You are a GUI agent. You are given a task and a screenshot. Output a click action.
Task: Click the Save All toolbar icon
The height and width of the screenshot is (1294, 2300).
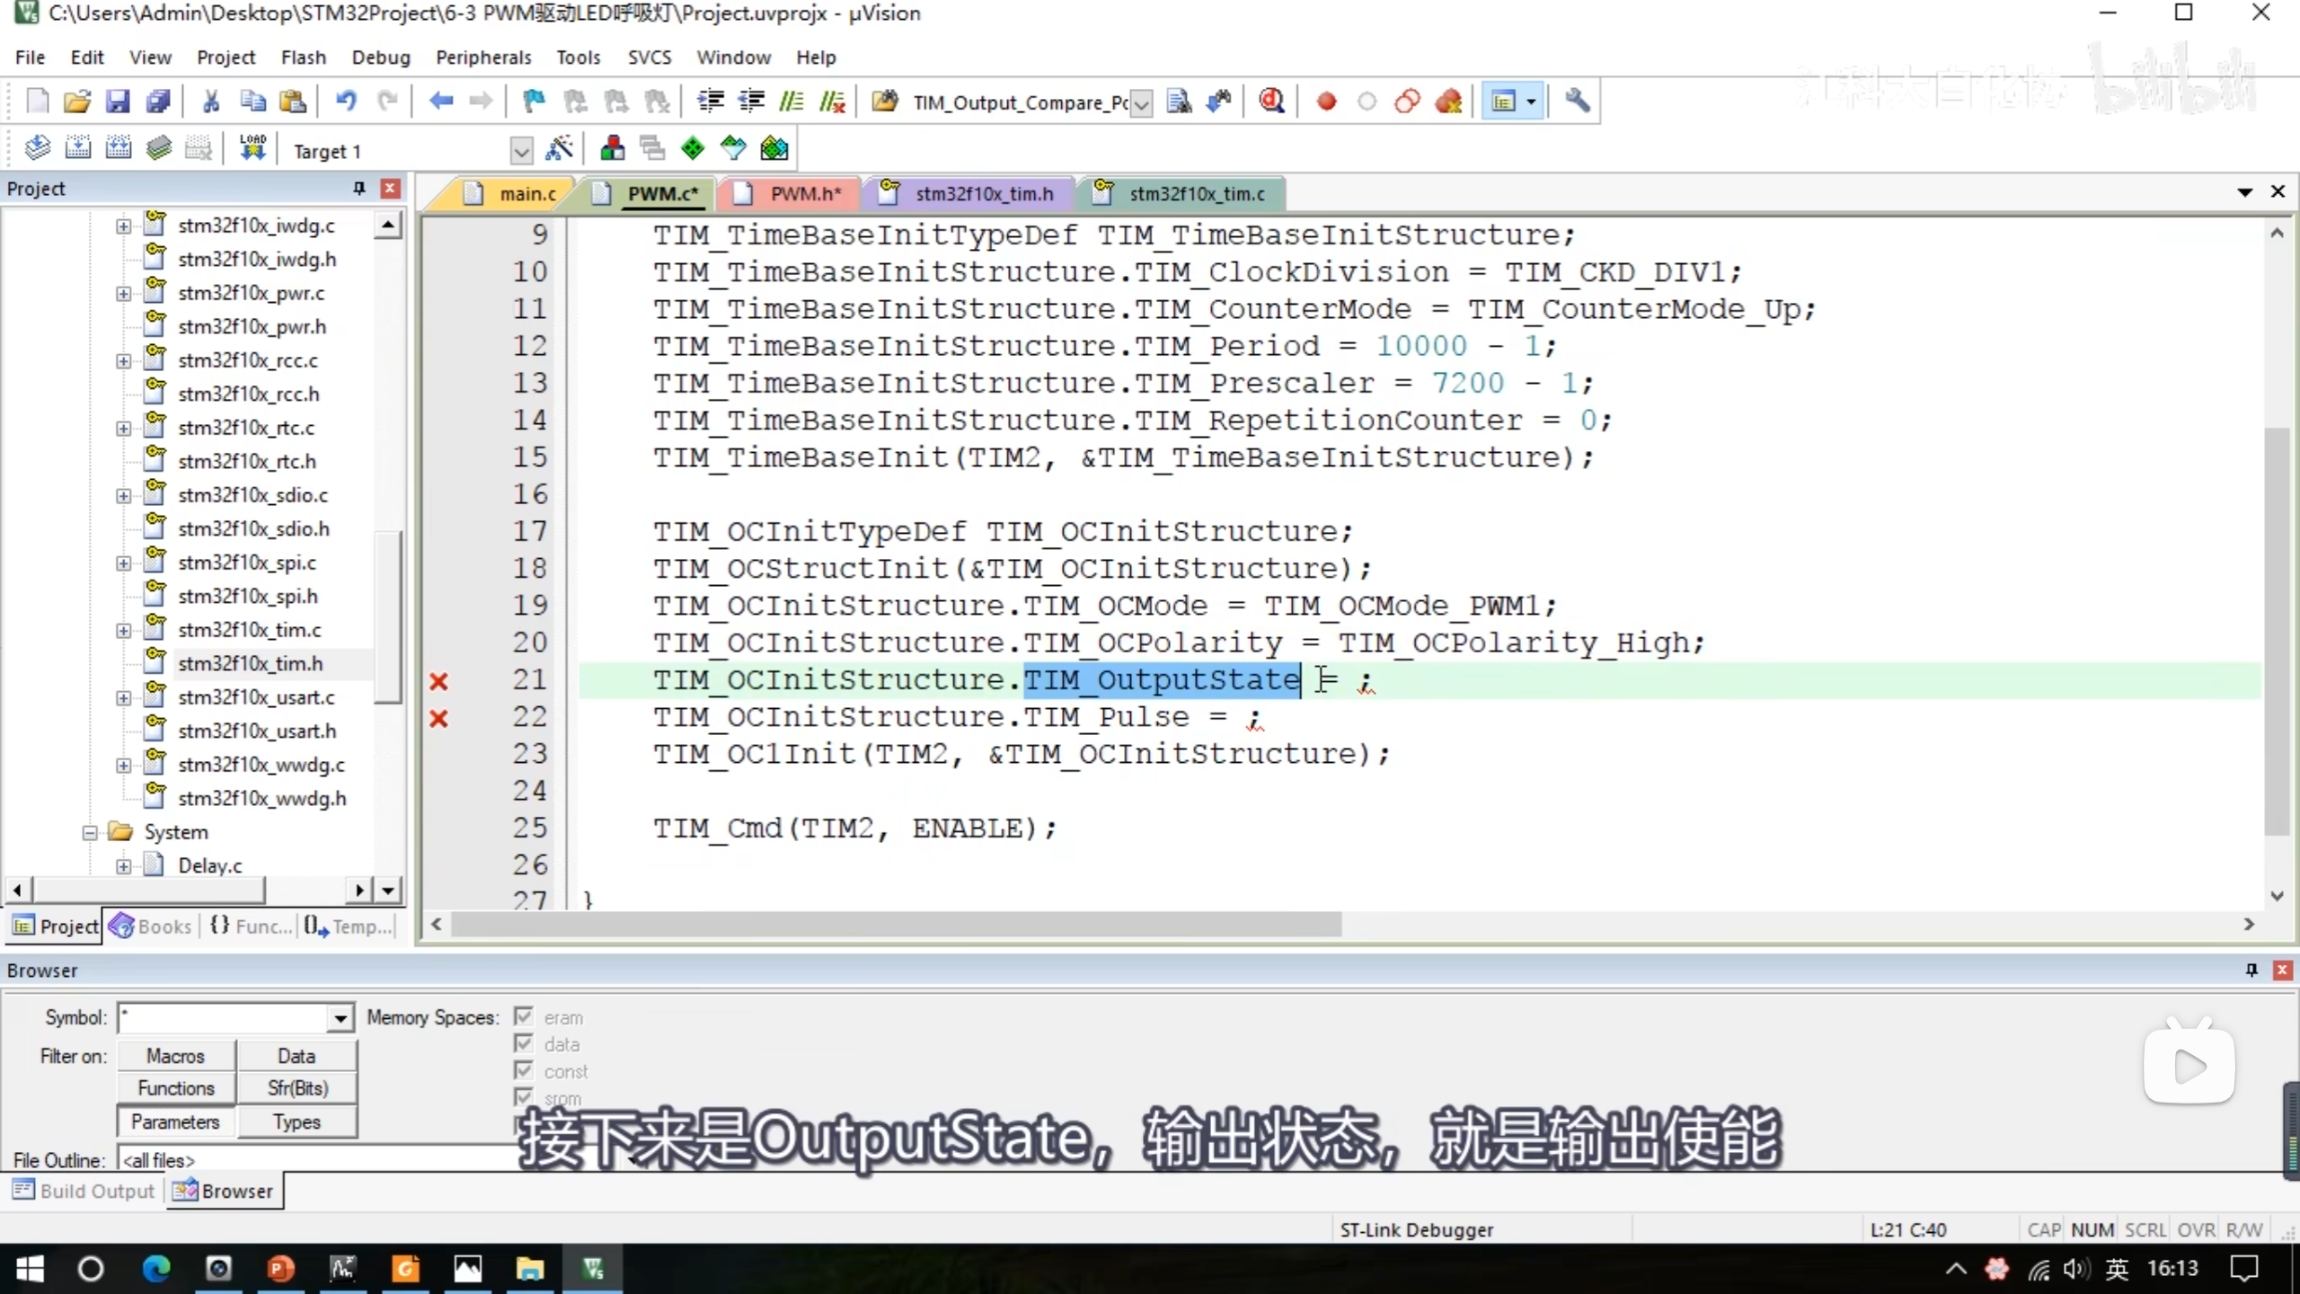(158, 102)
